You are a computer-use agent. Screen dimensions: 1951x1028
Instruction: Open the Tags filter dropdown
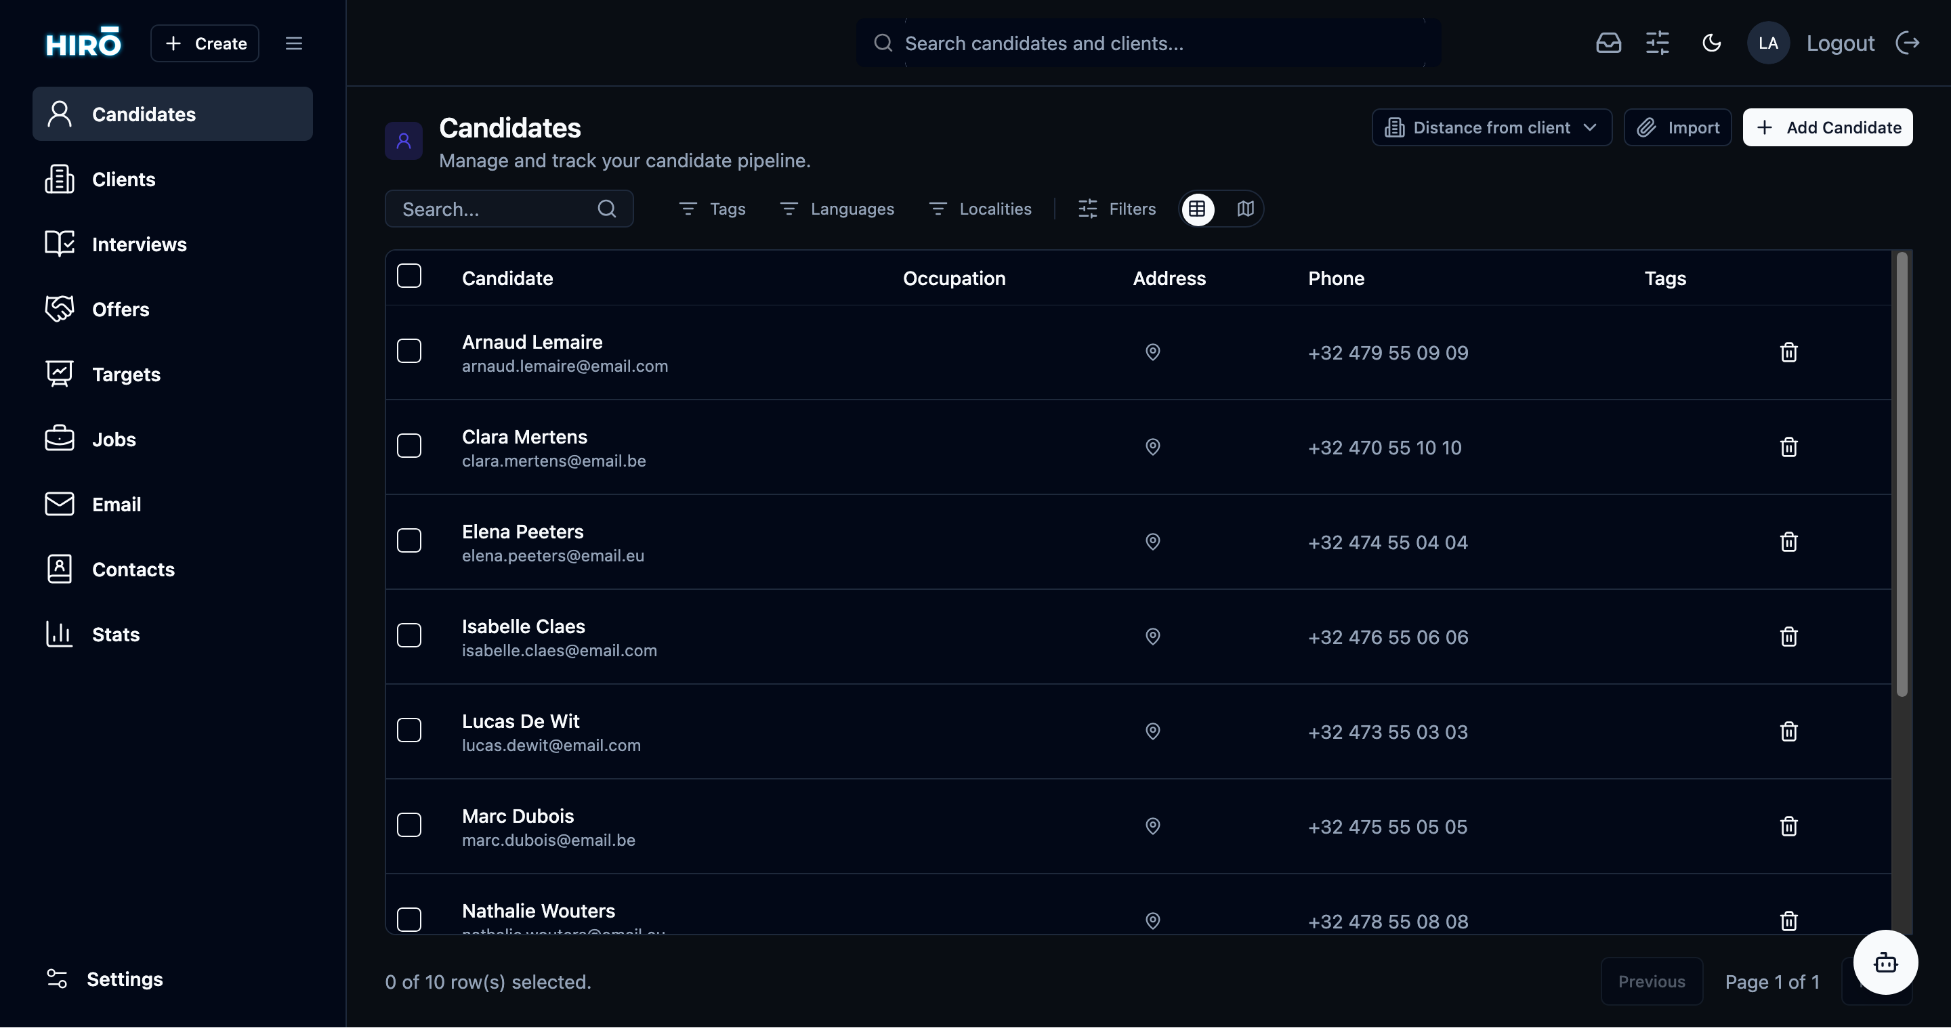(x=712, y=209)
